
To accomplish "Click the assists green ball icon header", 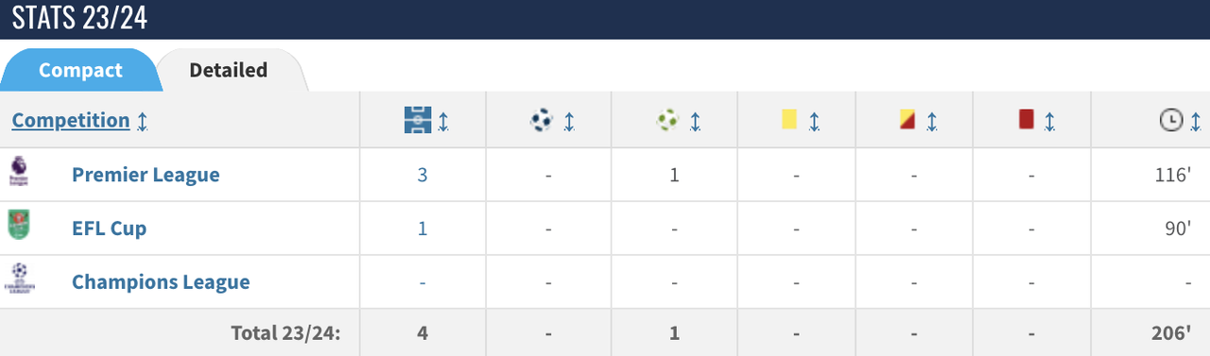I will pos(667,120).
